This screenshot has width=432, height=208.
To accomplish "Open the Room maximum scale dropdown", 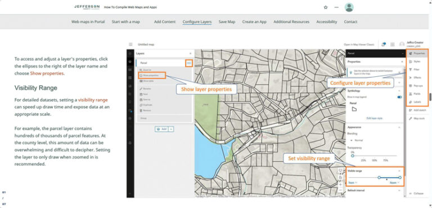I will point(395,182).
